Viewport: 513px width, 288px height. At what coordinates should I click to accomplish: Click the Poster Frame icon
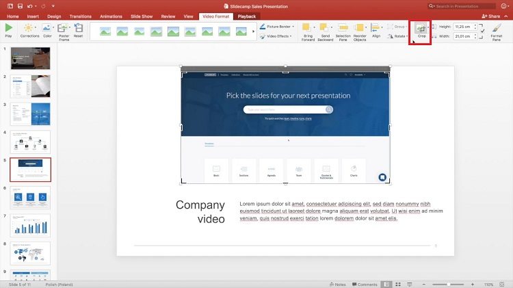tap(63, 28)
